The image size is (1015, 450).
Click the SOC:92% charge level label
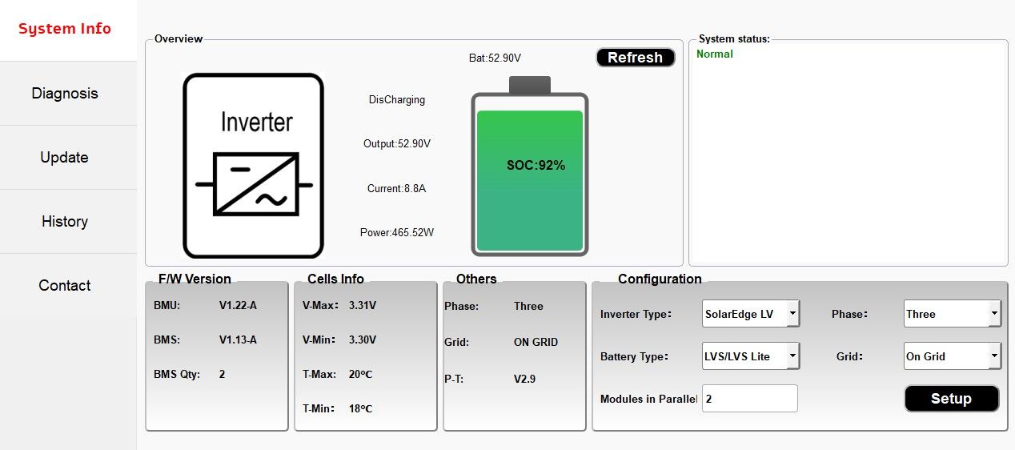[536, 166]
